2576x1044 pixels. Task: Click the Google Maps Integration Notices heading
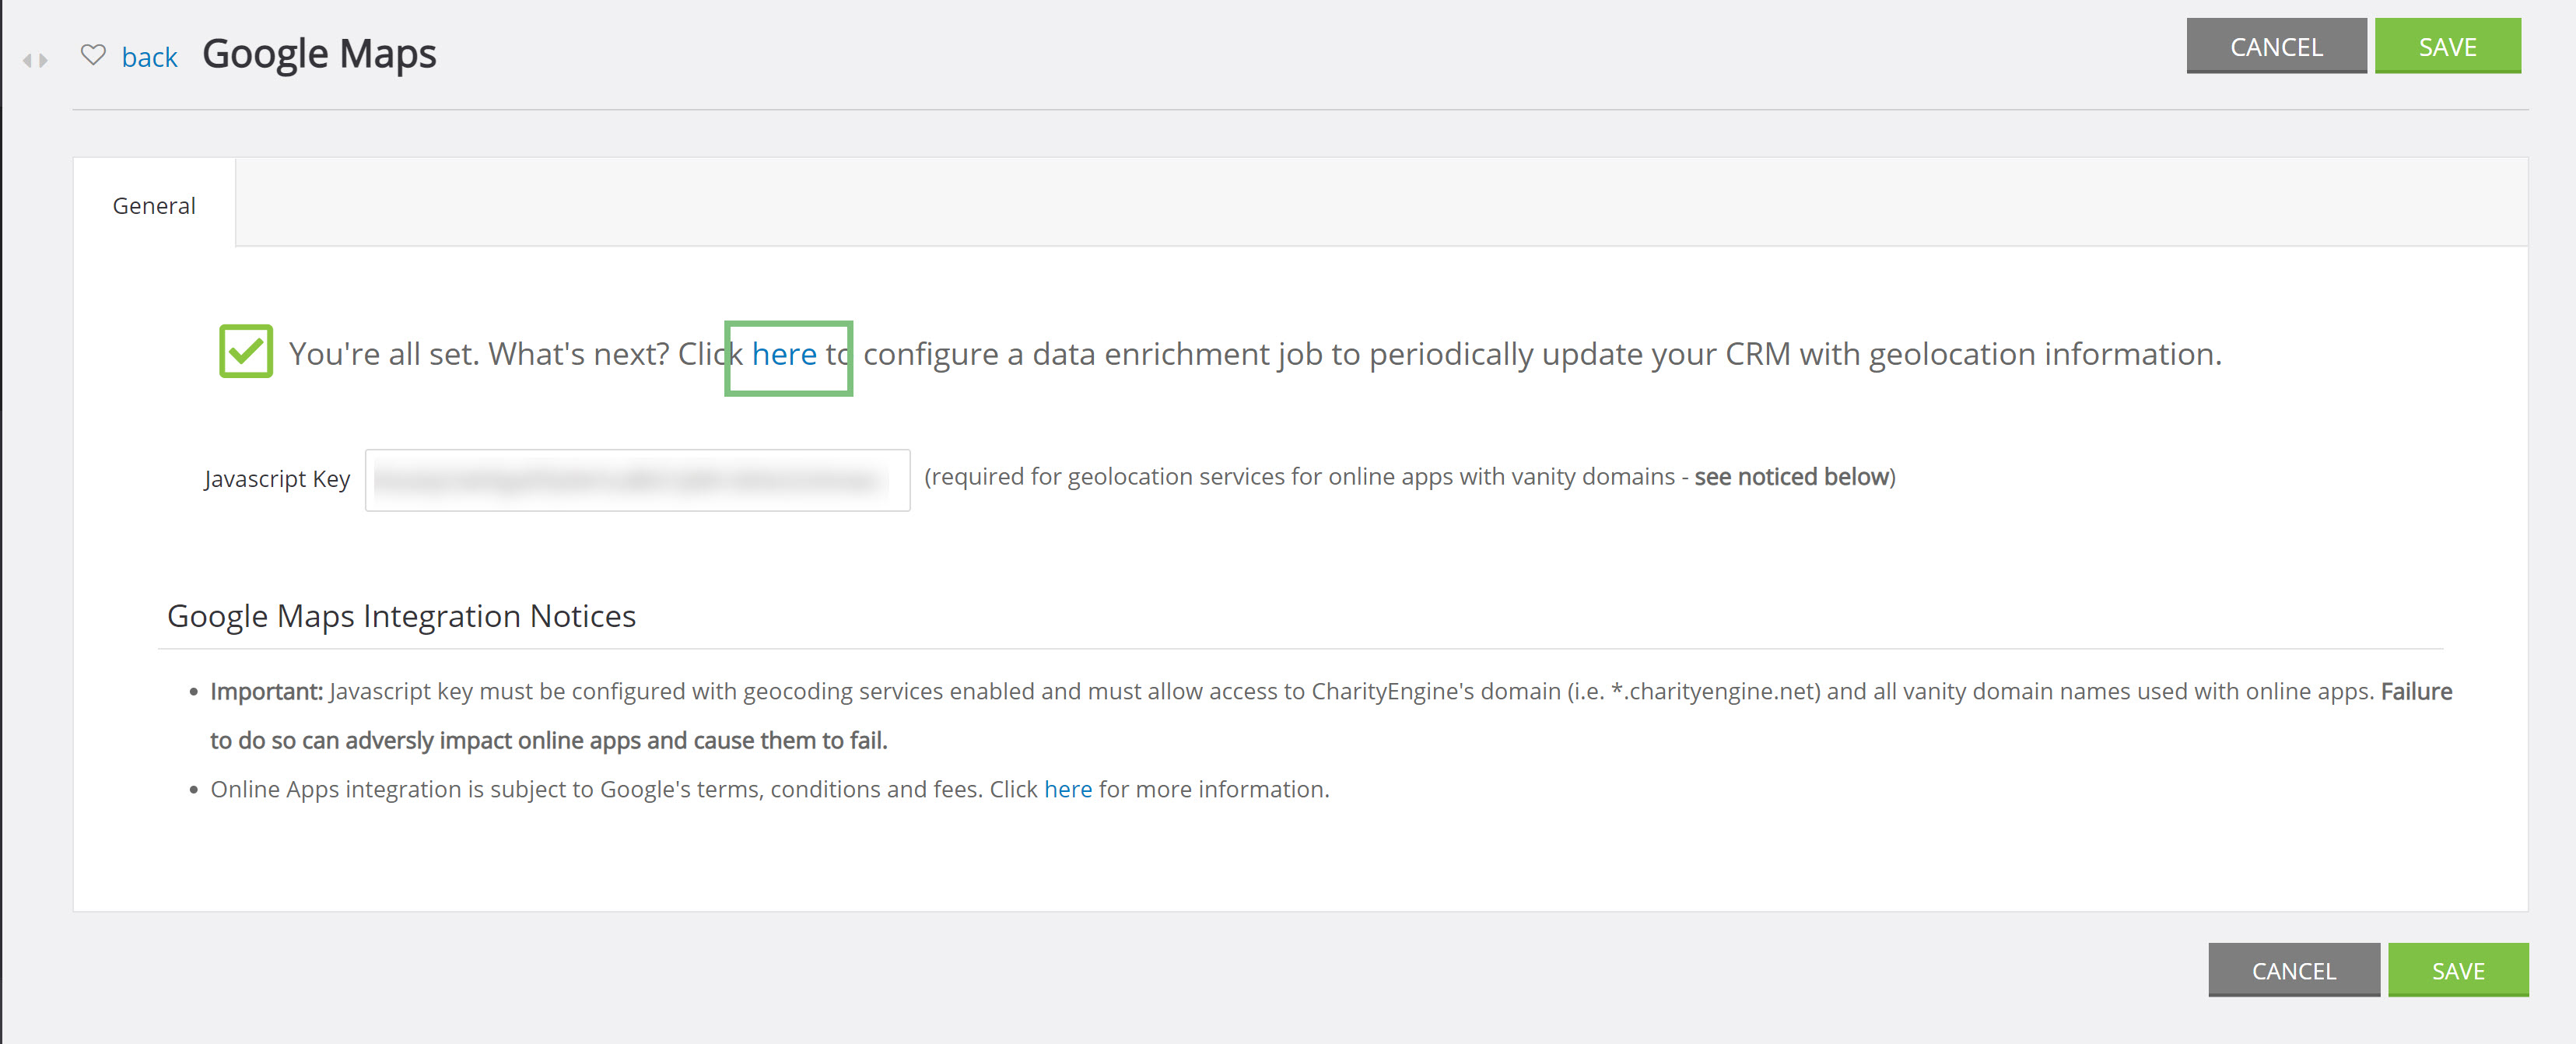point(401,616)
